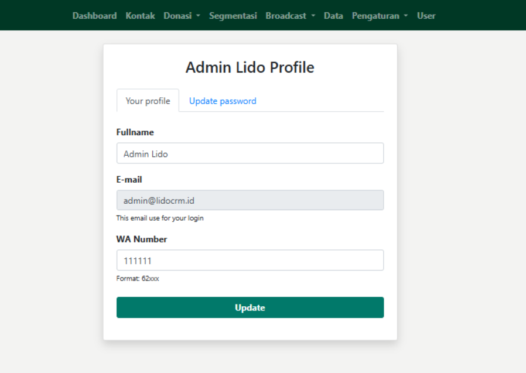
Task: Navigate to the Data menu item
Action: 333,16
